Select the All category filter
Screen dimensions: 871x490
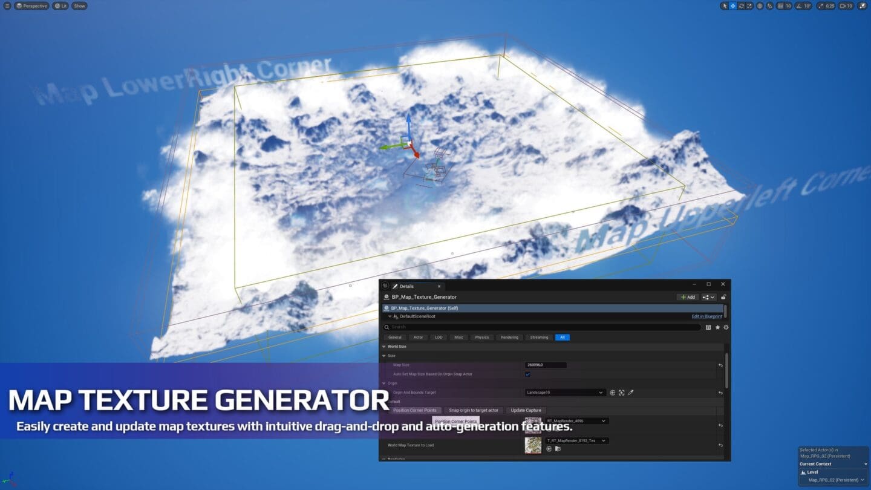click(x=563, y=337)
